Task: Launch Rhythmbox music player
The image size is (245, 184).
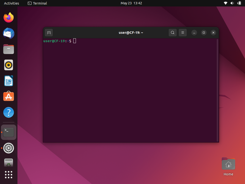Action: [9, 65]
